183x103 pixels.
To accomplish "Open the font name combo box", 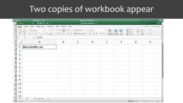I will click(36, 30).
